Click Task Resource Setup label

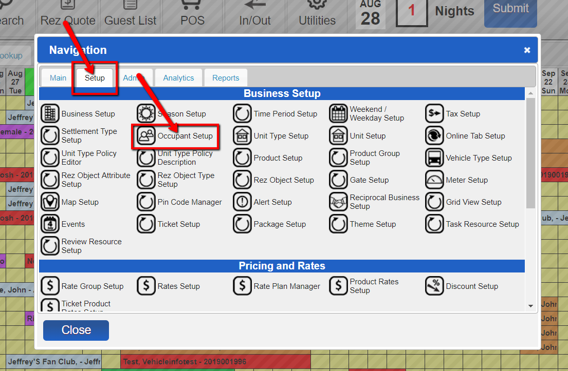tap(482, 224)
